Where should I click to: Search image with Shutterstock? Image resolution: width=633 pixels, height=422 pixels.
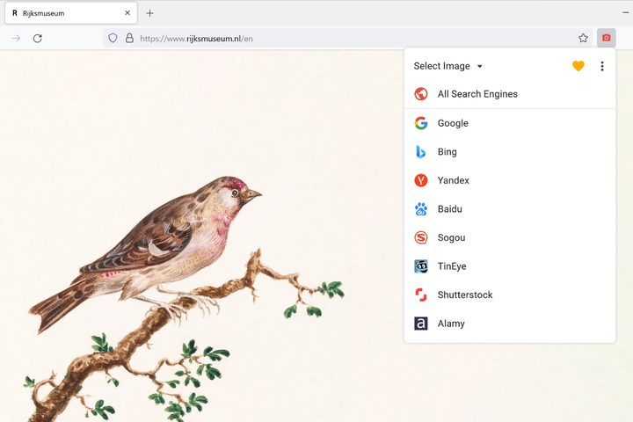tap(509, 295)
